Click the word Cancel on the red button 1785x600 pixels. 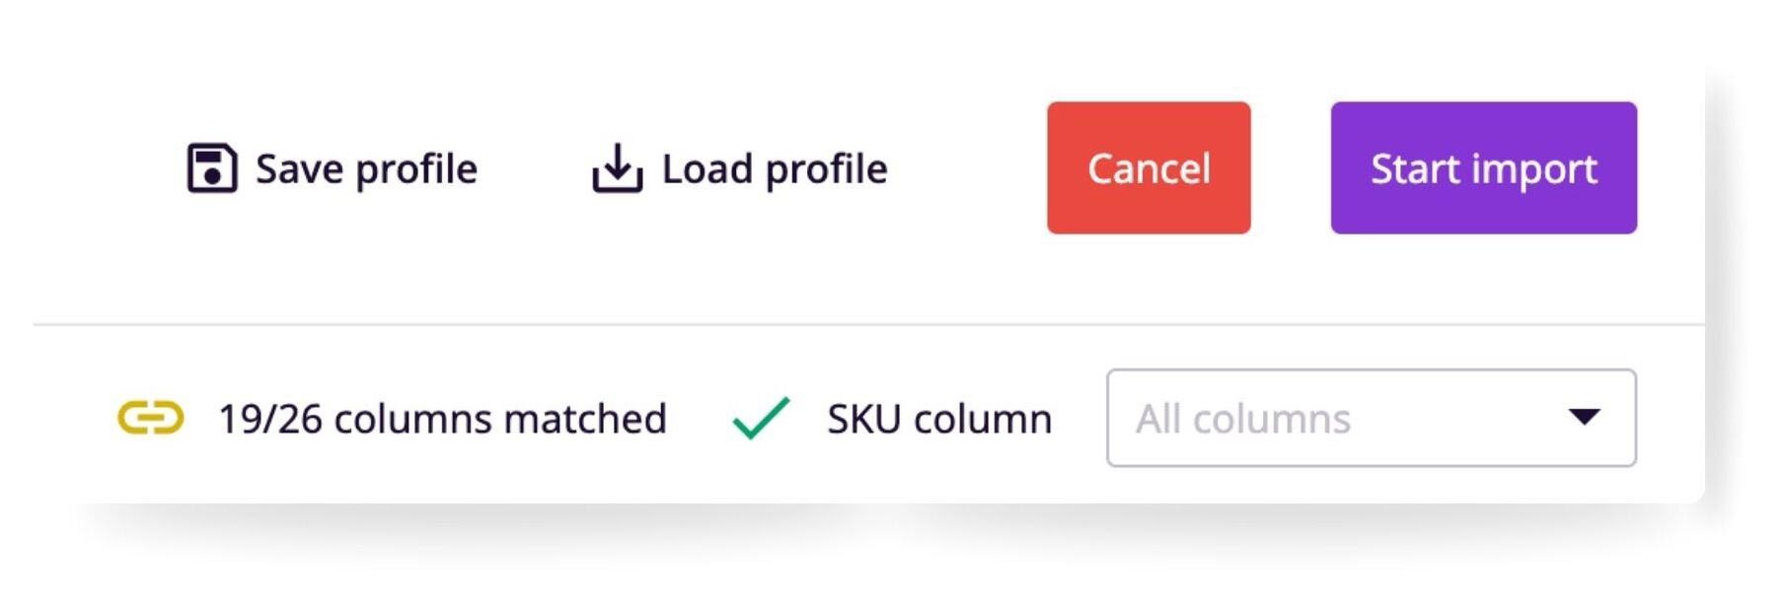(x=1149, y=168)
